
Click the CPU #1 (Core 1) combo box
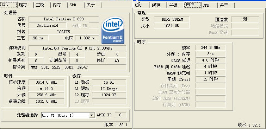[x=68, y=115]
